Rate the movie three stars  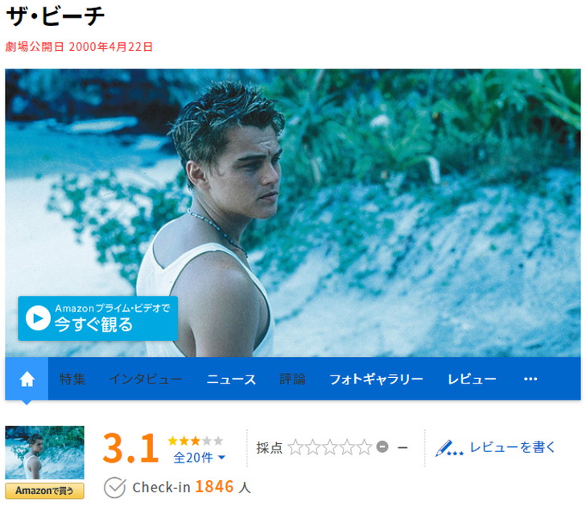pyautogui.click(x=330, y=447)
